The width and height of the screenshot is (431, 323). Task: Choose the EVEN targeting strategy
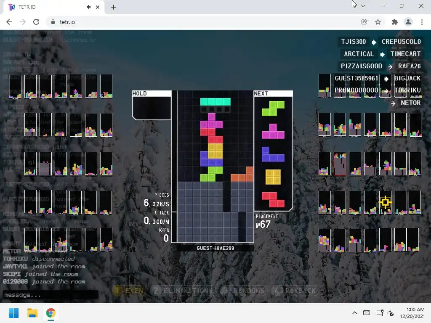(x=130, y=291)
